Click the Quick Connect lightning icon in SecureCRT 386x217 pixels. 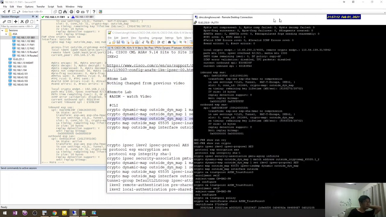(9, 12)
